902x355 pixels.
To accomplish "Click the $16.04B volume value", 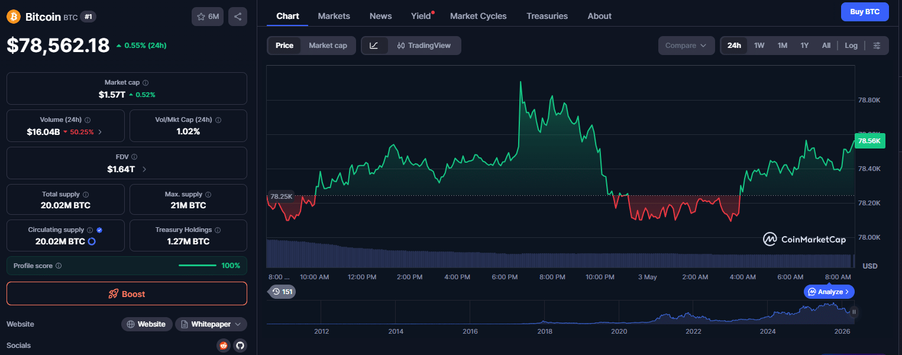I will [43, 132].
